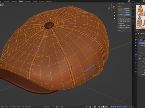
Task: Click the blue Z axis on the navigation gizmo
Action: pyautogui.click(x=111, y=4)
